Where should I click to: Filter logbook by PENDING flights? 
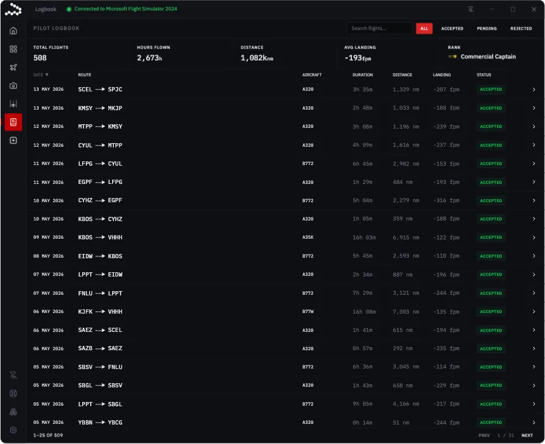click(487, 29)
